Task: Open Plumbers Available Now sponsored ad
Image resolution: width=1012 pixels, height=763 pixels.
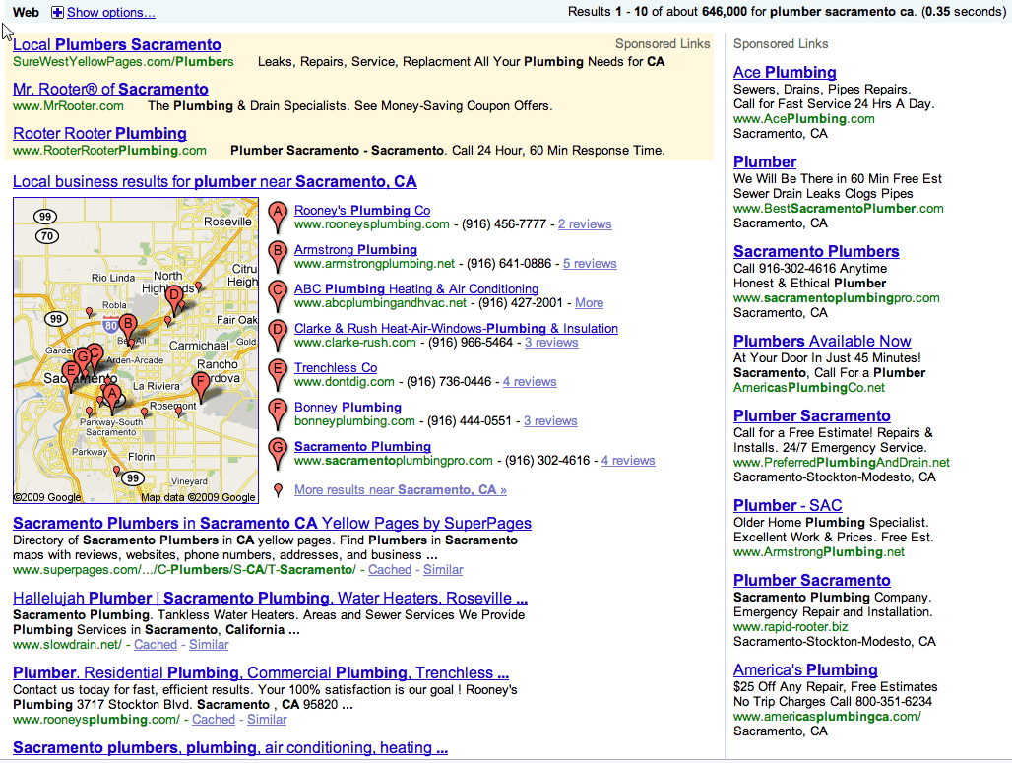Action: (x=822, y=341)
